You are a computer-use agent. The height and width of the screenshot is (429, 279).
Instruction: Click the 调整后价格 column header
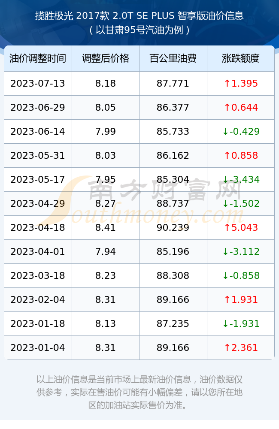106,58
